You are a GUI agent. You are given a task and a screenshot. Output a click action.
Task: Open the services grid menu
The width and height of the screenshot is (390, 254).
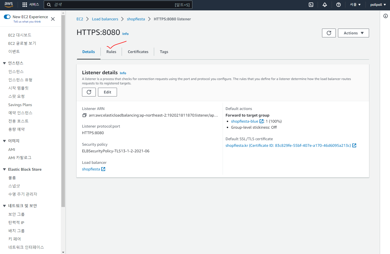[25, 5]
